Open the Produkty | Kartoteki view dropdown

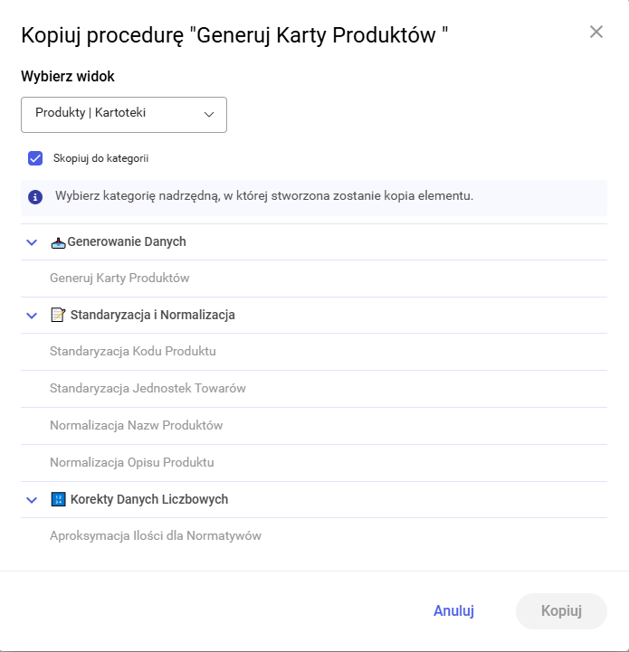(x=124, y=114)
